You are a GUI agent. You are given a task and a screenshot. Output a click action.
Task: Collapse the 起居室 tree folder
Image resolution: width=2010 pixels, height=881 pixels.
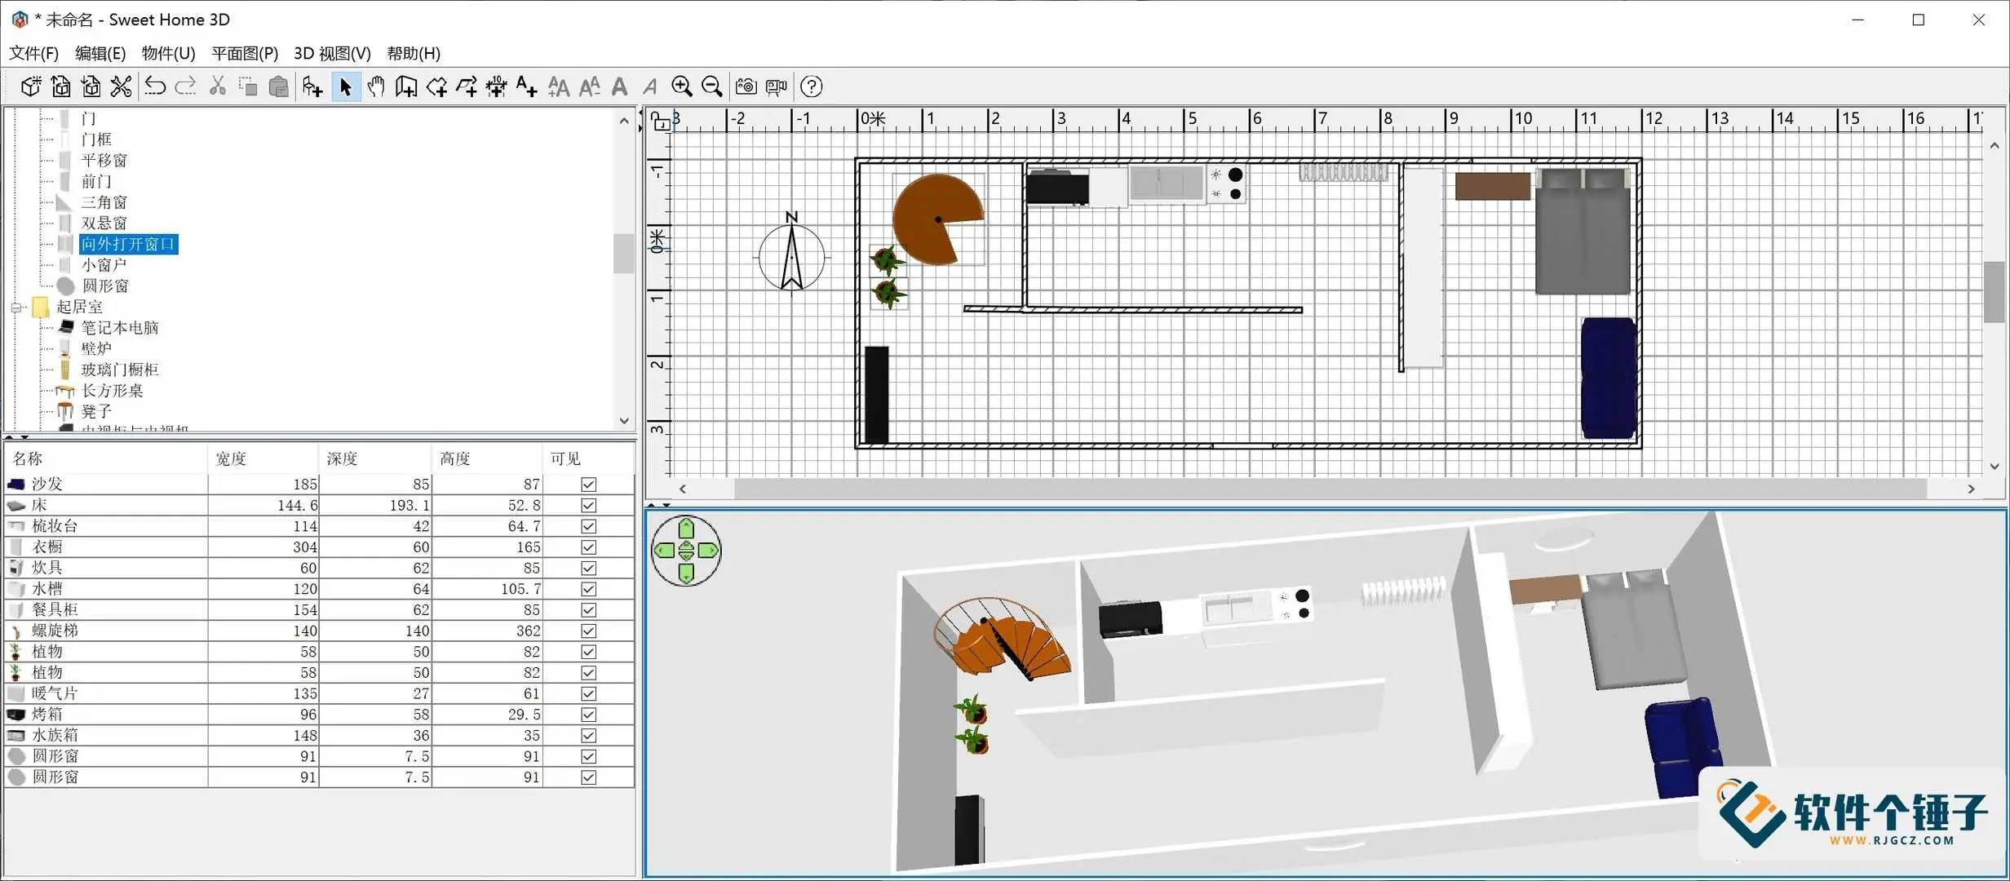pos(15,308)
